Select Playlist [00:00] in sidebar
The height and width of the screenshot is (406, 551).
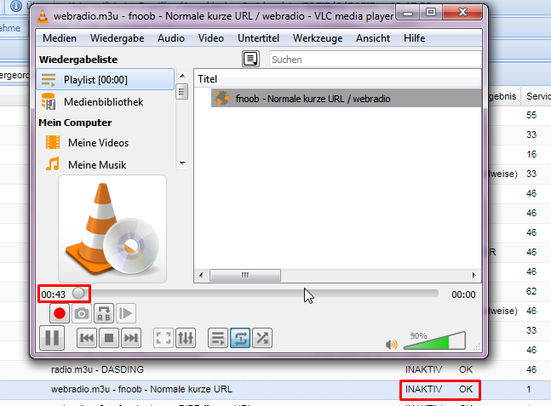click(106, 80)
